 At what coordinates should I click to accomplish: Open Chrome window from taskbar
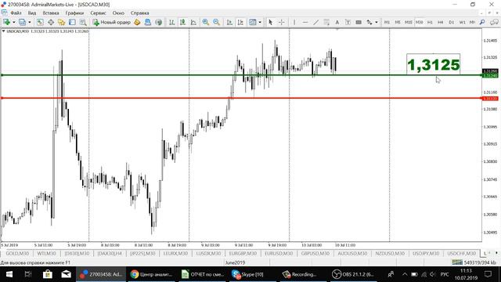[152, 274]
